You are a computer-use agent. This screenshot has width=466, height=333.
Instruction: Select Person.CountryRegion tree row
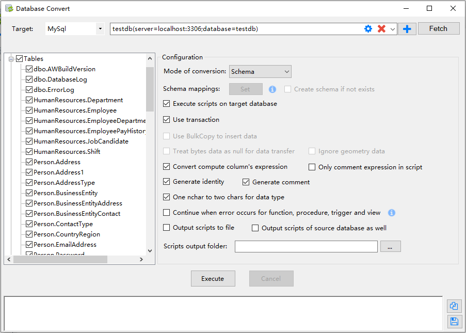tap(67, 234)
